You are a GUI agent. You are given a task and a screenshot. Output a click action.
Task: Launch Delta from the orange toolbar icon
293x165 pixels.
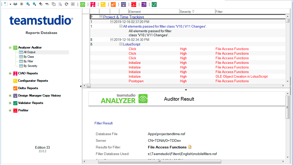click(113, 4)
